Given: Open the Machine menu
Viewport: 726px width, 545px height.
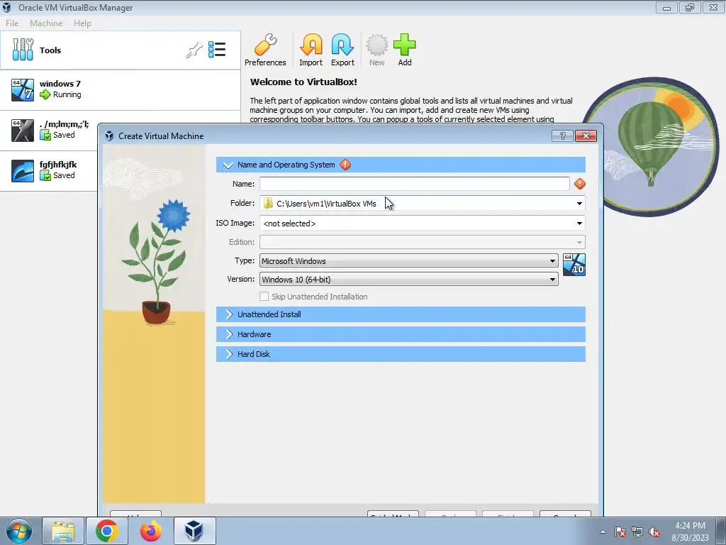Looking at the screenshot, I should click(46, 23).
